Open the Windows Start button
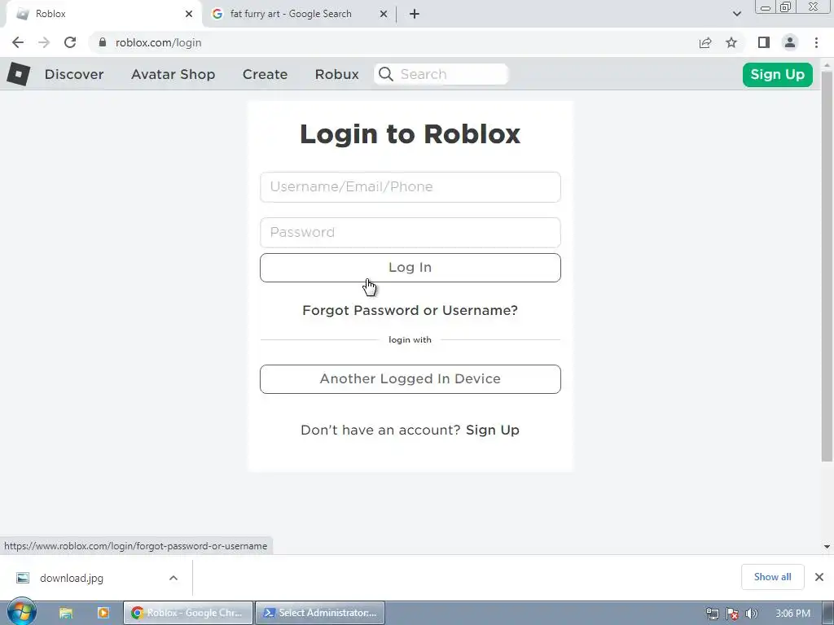Viewport: 834px width, 625px height. click(x=22, y=612)
